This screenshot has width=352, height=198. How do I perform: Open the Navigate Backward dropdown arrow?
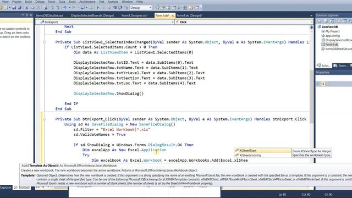click(86, 8)
